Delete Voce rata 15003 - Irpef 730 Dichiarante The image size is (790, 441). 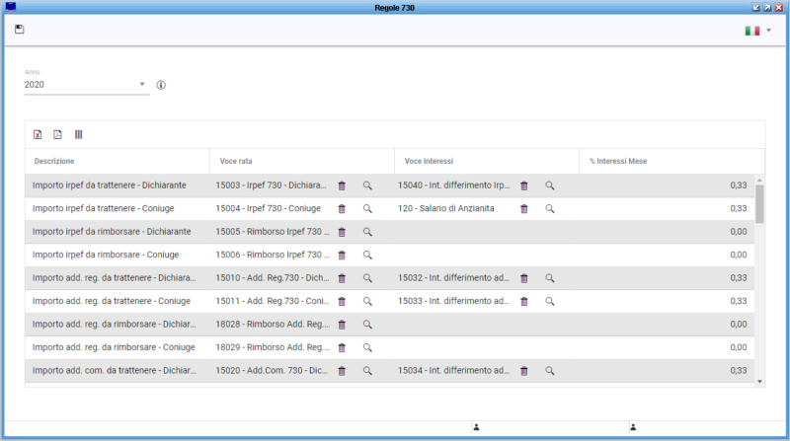coord(342,185)
